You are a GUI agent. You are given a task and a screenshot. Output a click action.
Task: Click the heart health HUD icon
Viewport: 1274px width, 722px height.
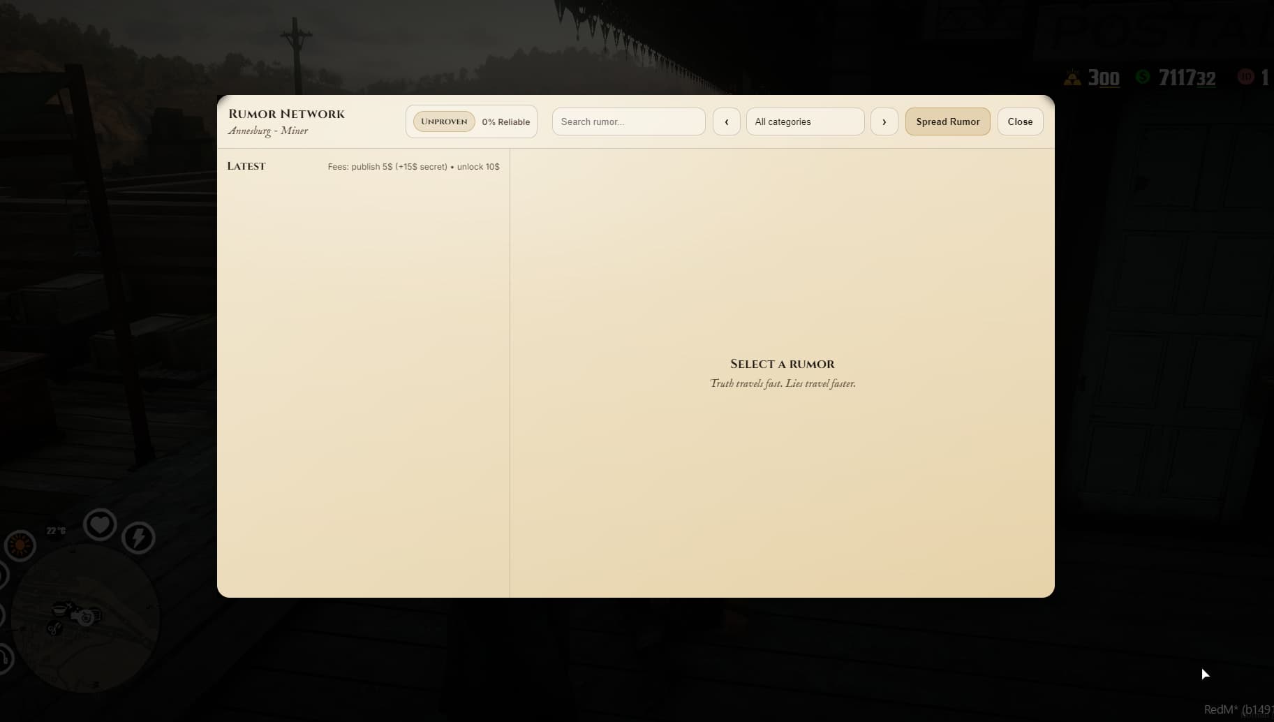[x=100, y=524]
